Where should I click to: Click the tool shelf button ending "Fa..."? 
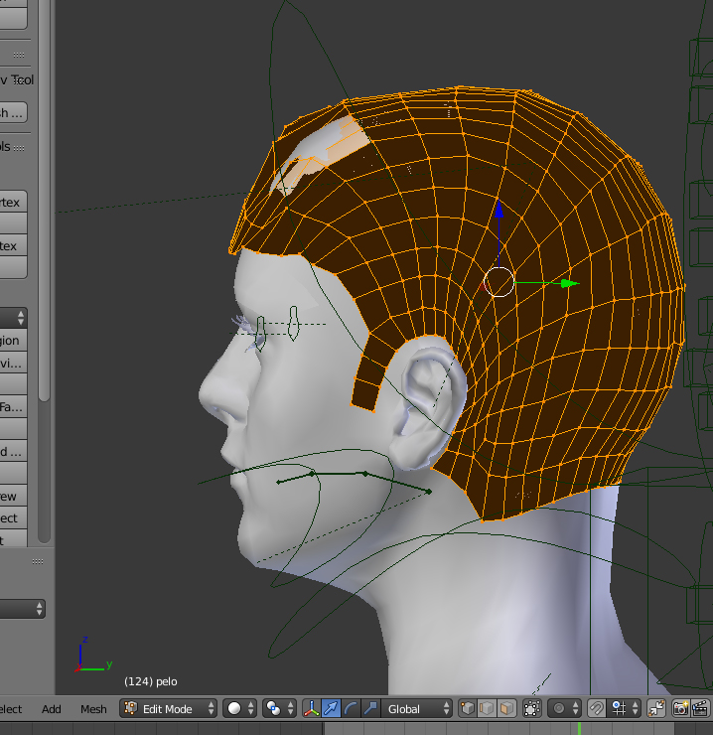13,407
